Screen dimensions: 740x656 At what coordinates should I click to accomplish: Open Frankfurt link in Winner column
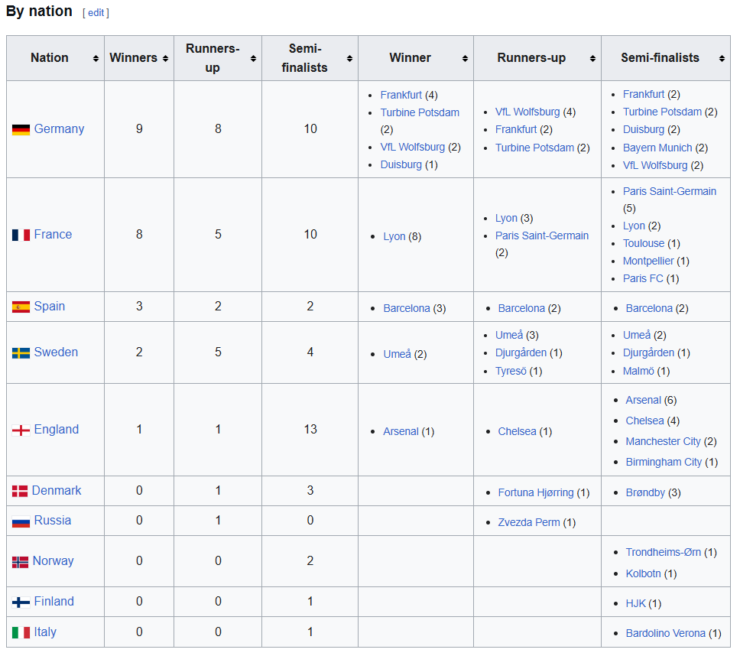pos(401,96)
